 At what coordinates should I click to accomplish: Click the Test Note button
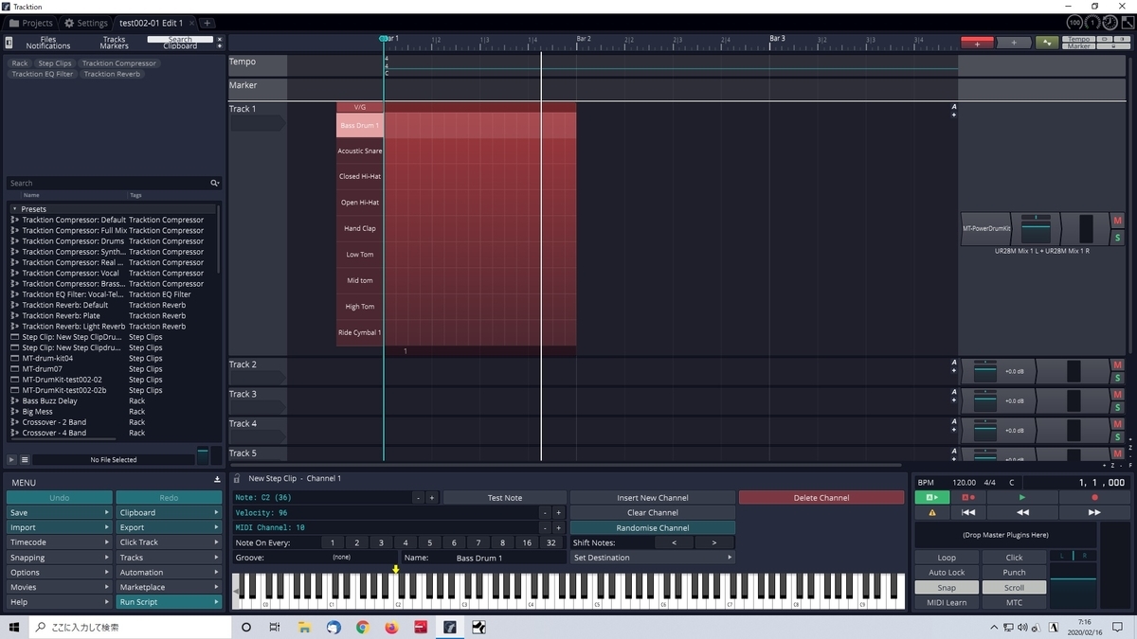click(505, 497)
